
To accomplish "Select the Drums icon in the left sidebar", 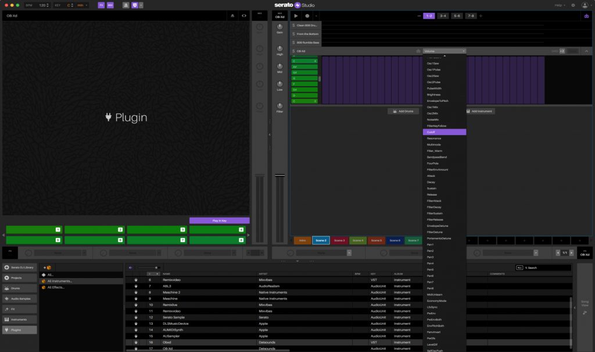I will 17,288.
